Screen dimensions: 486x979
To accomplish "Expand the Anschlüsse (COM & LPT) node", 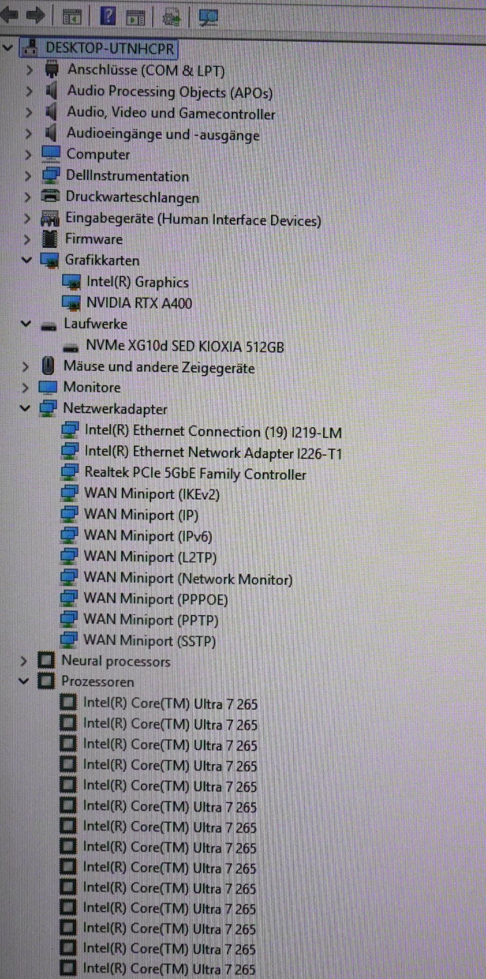I will (29, 70).
